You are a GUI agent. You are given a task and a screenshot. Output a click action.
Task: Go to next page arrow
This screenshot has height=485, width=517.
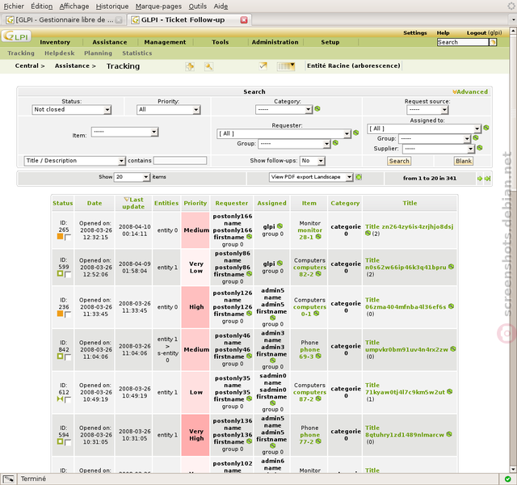coord(480,179)
